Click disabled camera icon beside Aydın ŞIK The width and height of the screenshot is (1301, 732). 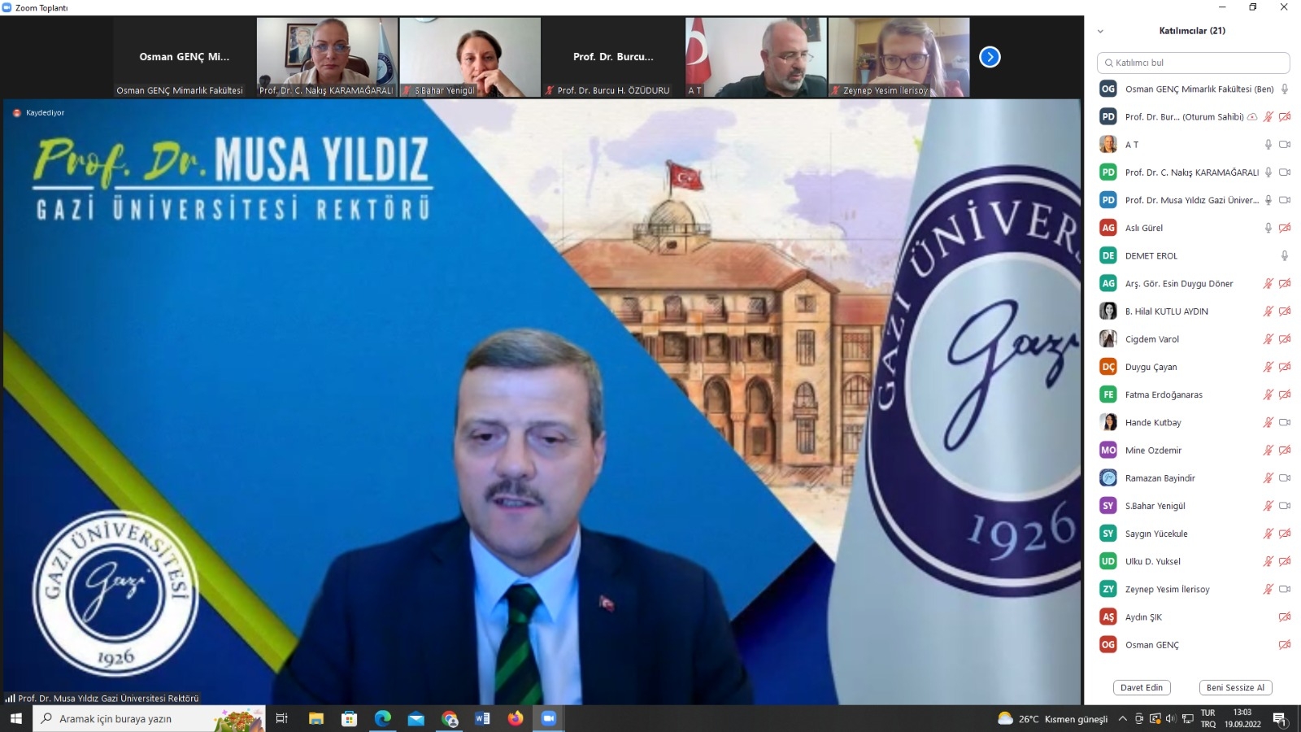pyautogui.click(x=1285, y=617)
